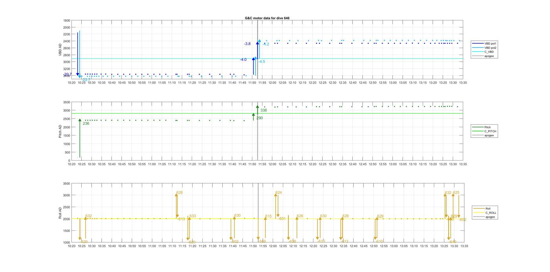Click the '-22.7' VBD annotation

86,80
